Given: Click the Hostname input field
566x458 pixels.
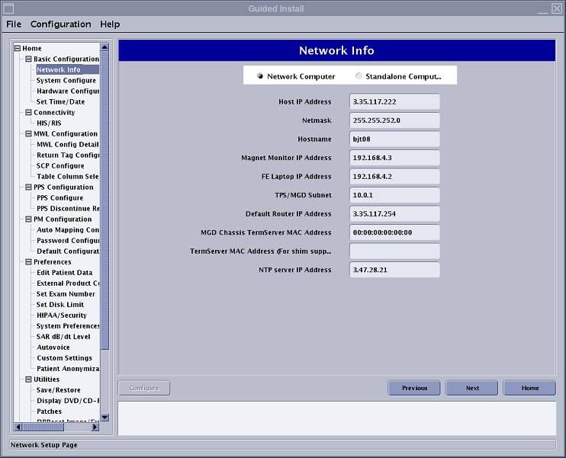Looking at the screenshot, I should click(394, 139).
